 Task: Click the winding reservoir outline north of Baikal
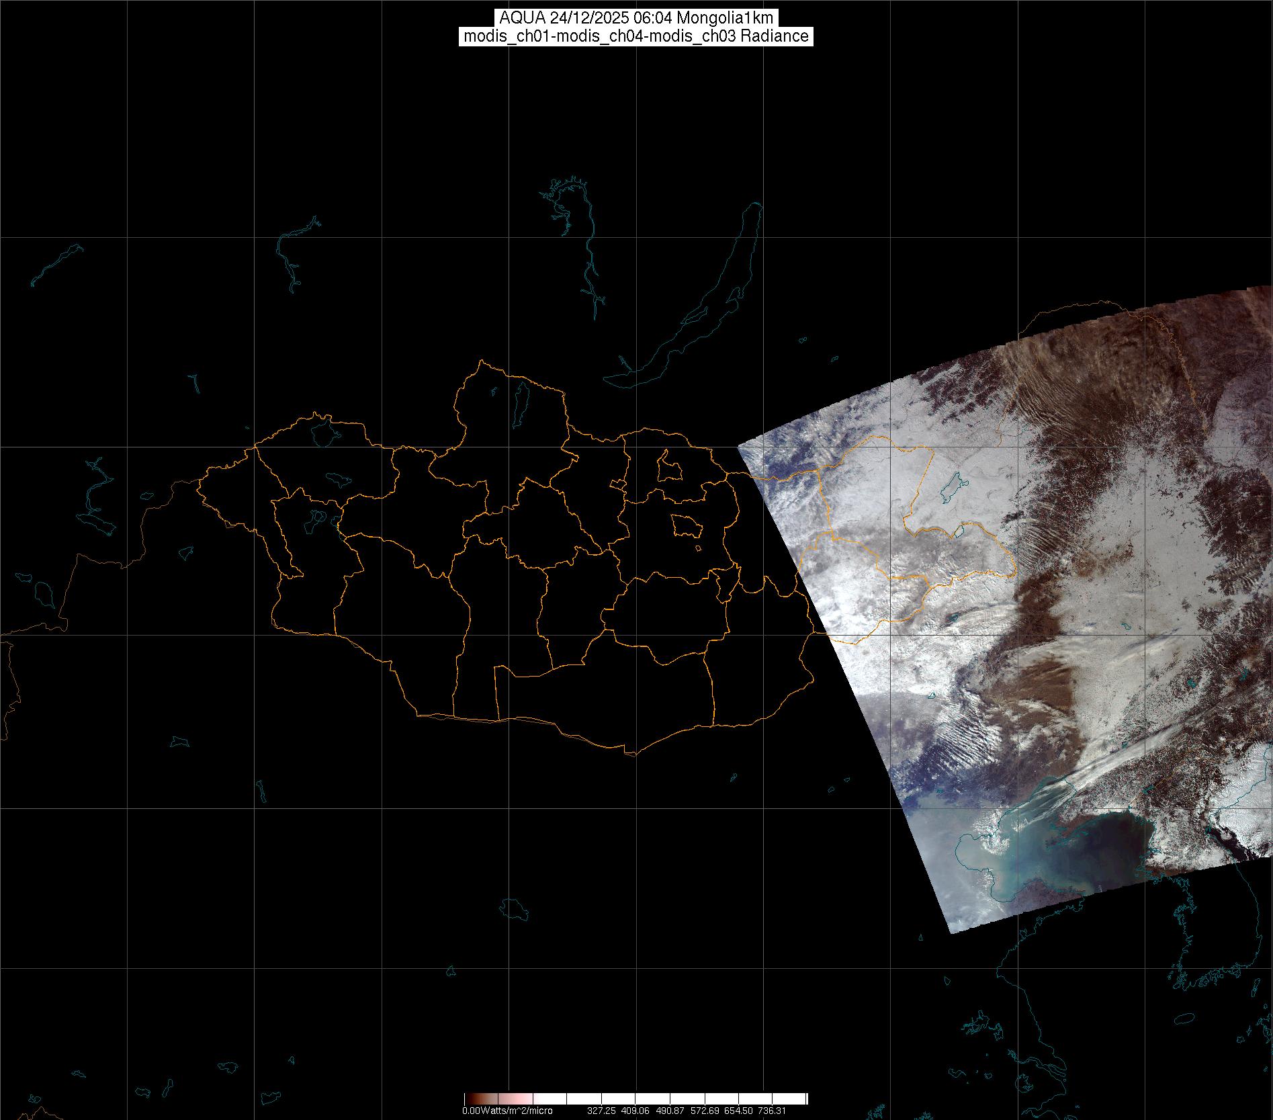[x=588, y=255]
